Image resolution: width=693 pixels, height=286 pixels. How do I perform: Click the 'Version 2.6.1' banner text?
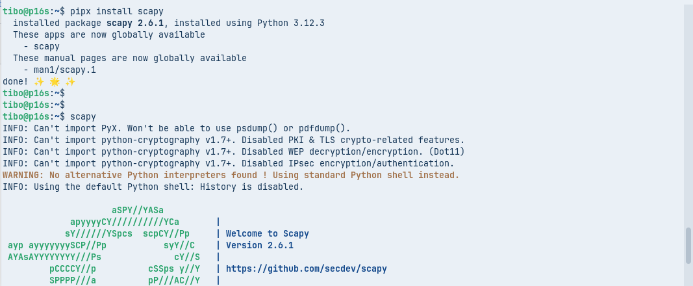259,245
